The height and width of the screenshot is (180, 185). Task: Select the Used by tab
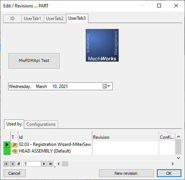14,124
